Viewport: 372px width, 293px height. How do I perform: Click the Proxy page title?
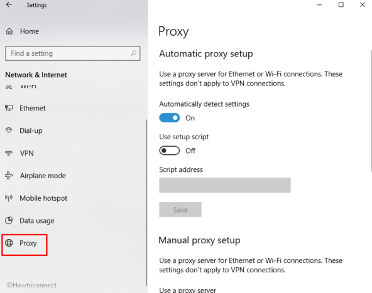click(x=173, y=32)
